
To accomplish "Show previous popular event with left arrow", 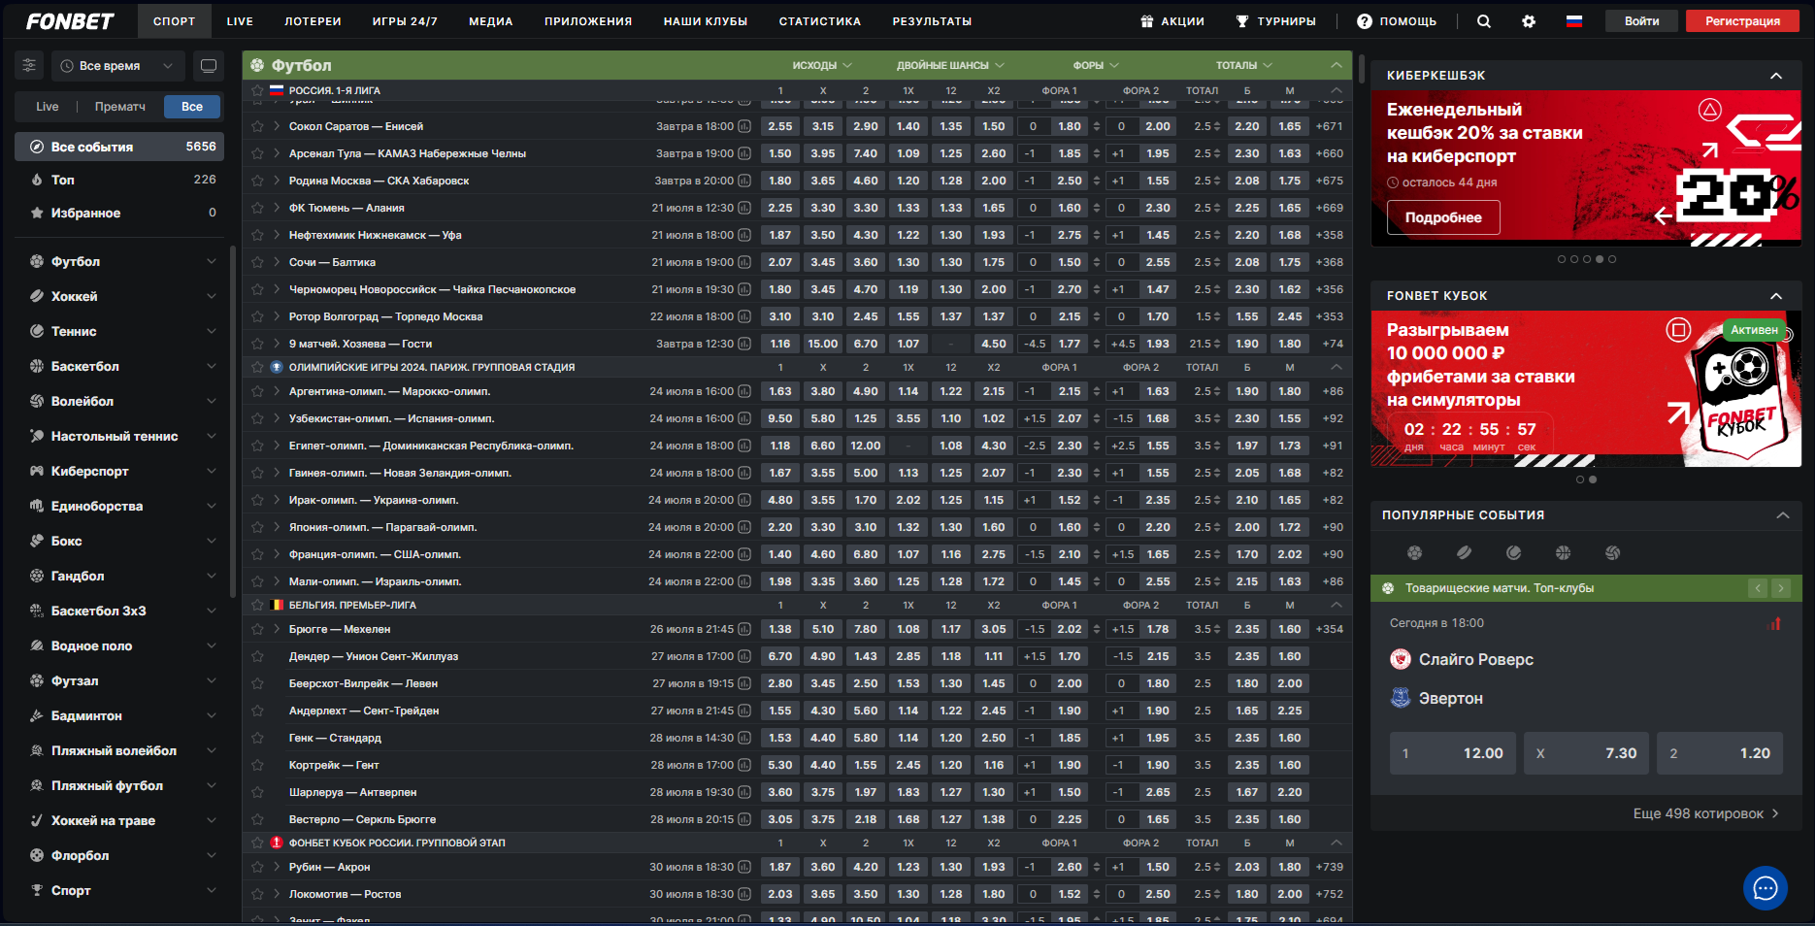I will pos(1758,588).
